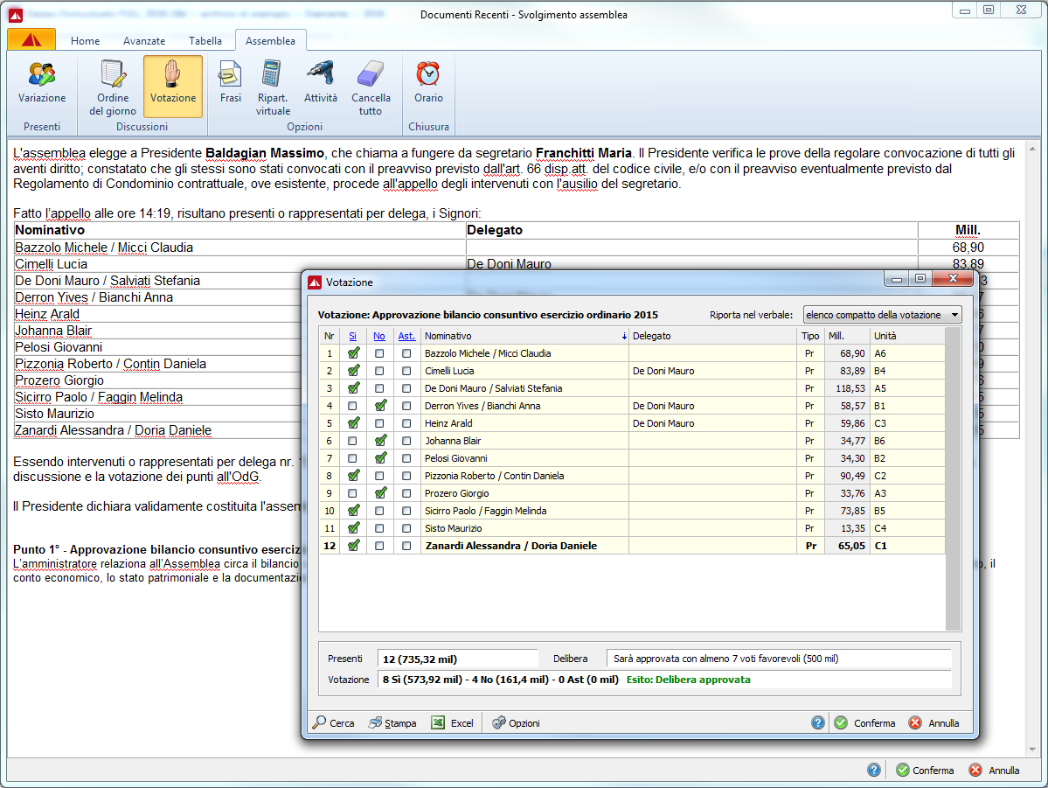
Task: Uncheck Sì vote for Bazzolo Michele
Action: (353, 353)
